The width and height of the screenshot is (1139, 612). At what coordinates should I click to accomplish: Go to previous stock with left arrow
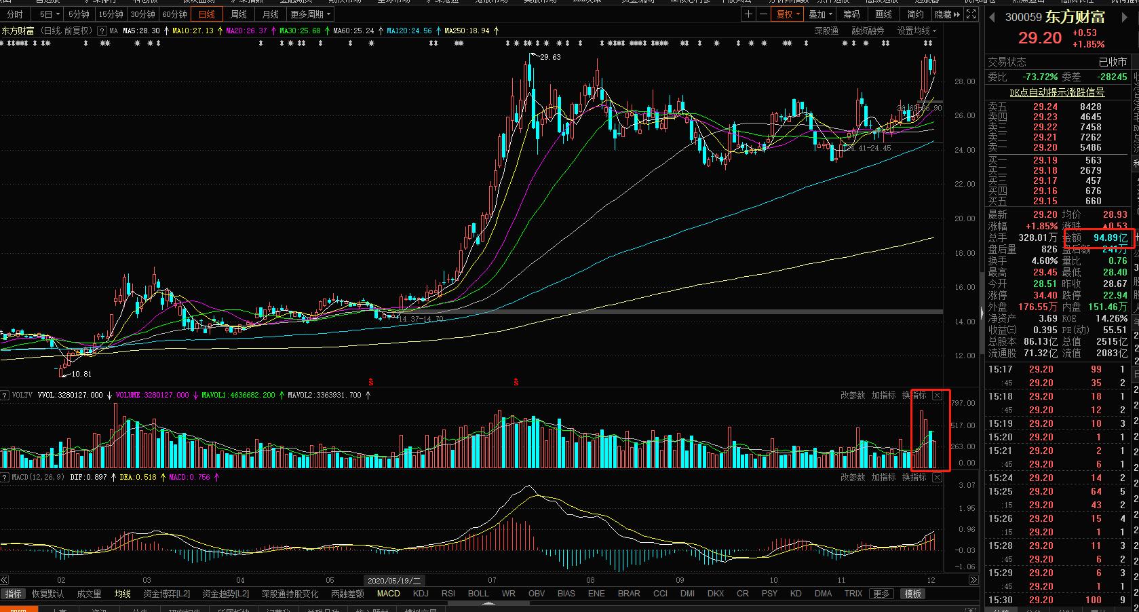click(x=992, y=18)
